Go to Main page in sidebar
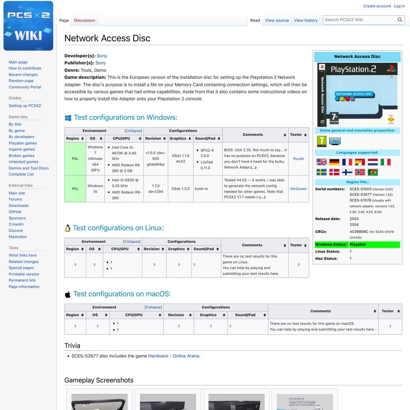This screenshot has width=410, height=410. pos(18,62)
